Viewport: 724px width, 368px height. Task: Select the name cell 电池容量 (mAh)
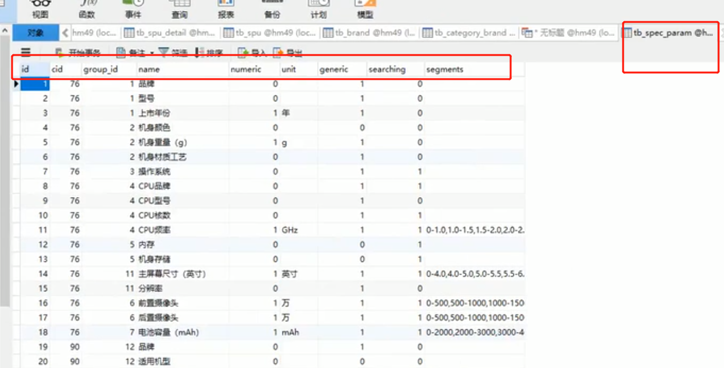pos(183,332)
